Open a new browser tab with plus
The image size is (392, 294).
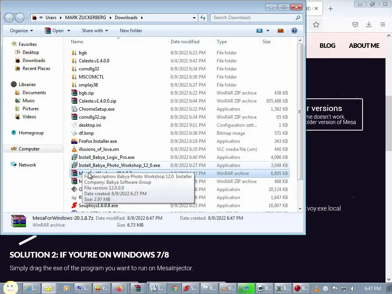click(330, 9)
